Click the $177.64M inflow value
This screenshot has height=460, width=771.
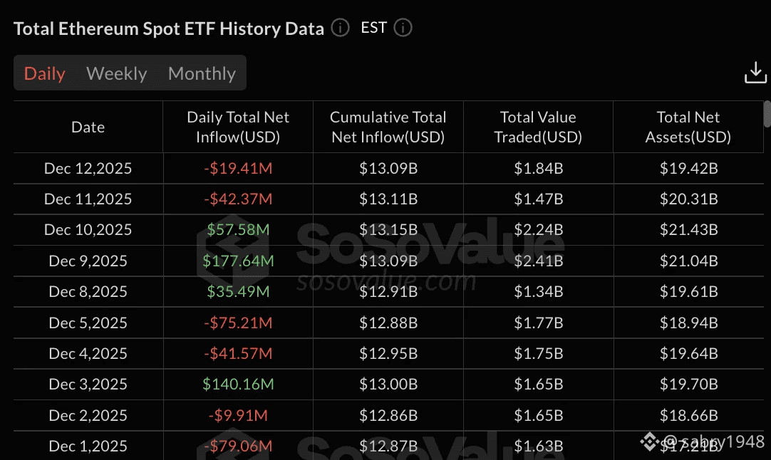[238, 261]
